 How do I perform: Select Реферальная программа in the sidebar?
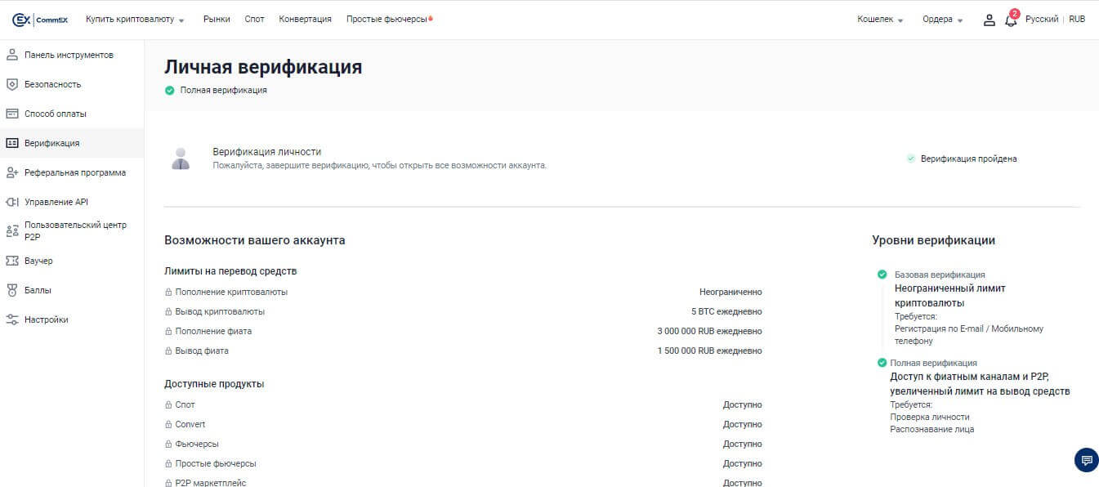75,172
